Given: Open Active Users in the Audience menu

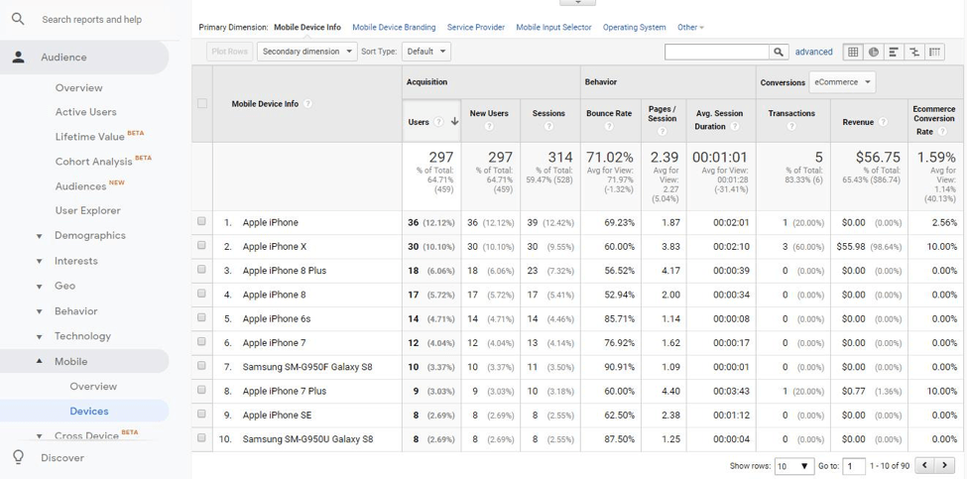Looking at the screenshot, I should [x=85, y=112].
